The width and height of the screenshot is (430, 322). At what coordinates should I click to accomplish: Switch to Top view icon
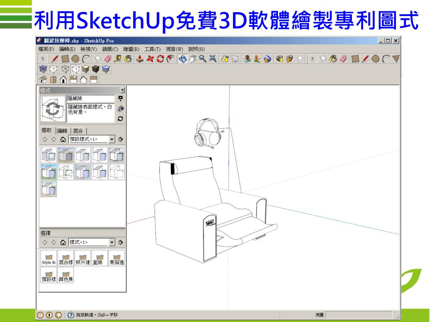[53, 80]
